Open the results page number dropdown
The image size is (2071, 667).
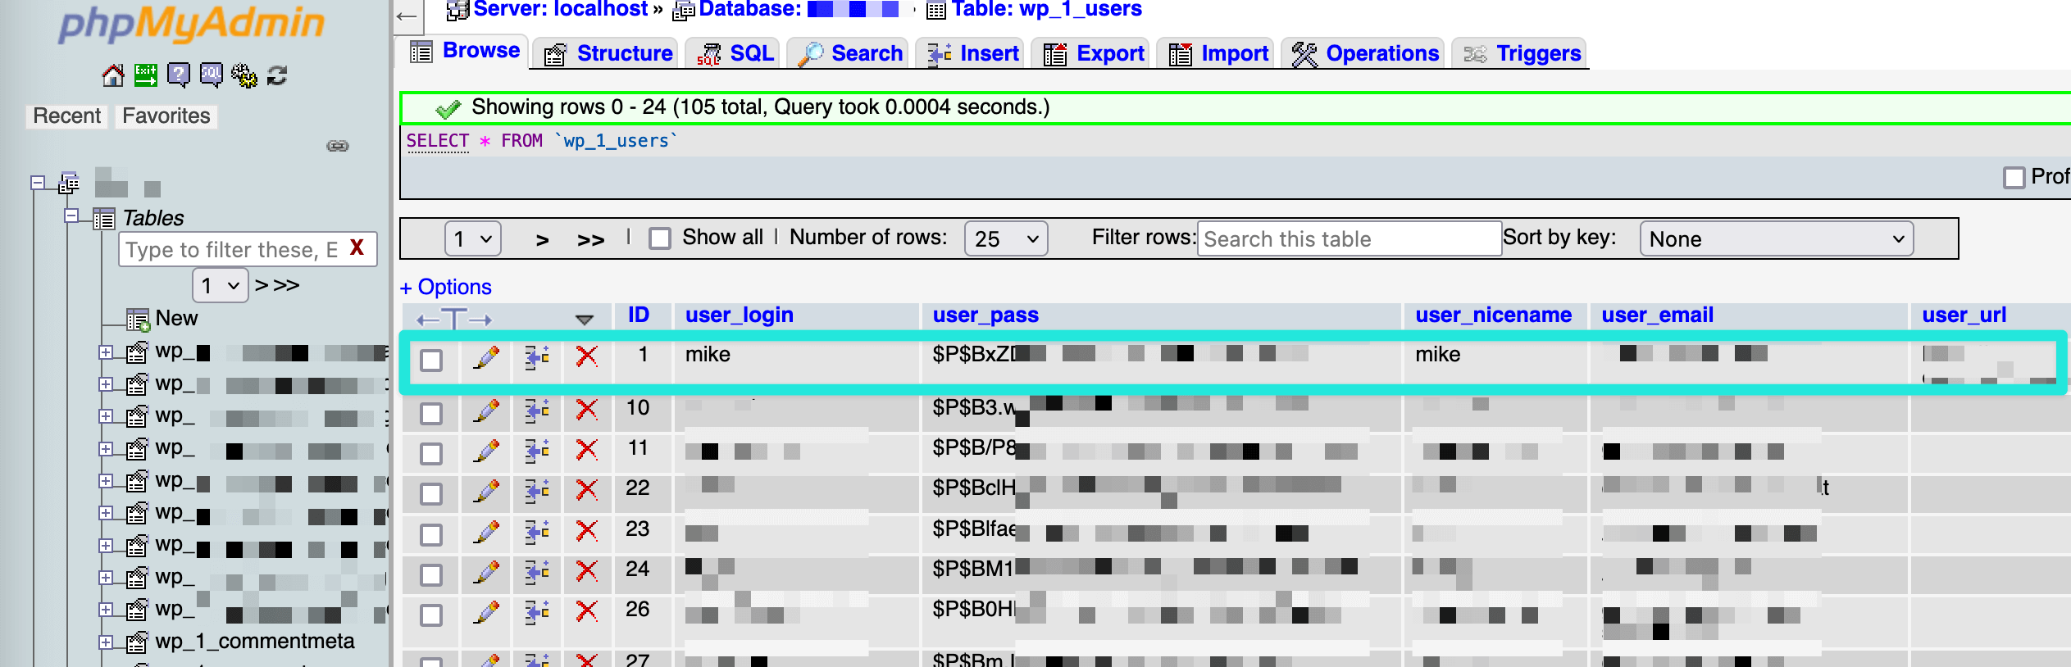click(473, 238)
